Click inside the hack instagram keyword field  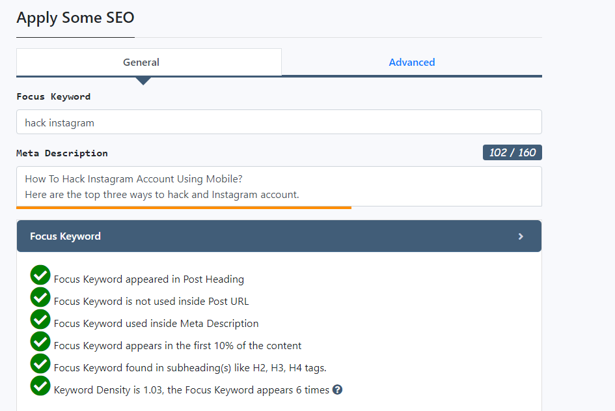[279, 122]
